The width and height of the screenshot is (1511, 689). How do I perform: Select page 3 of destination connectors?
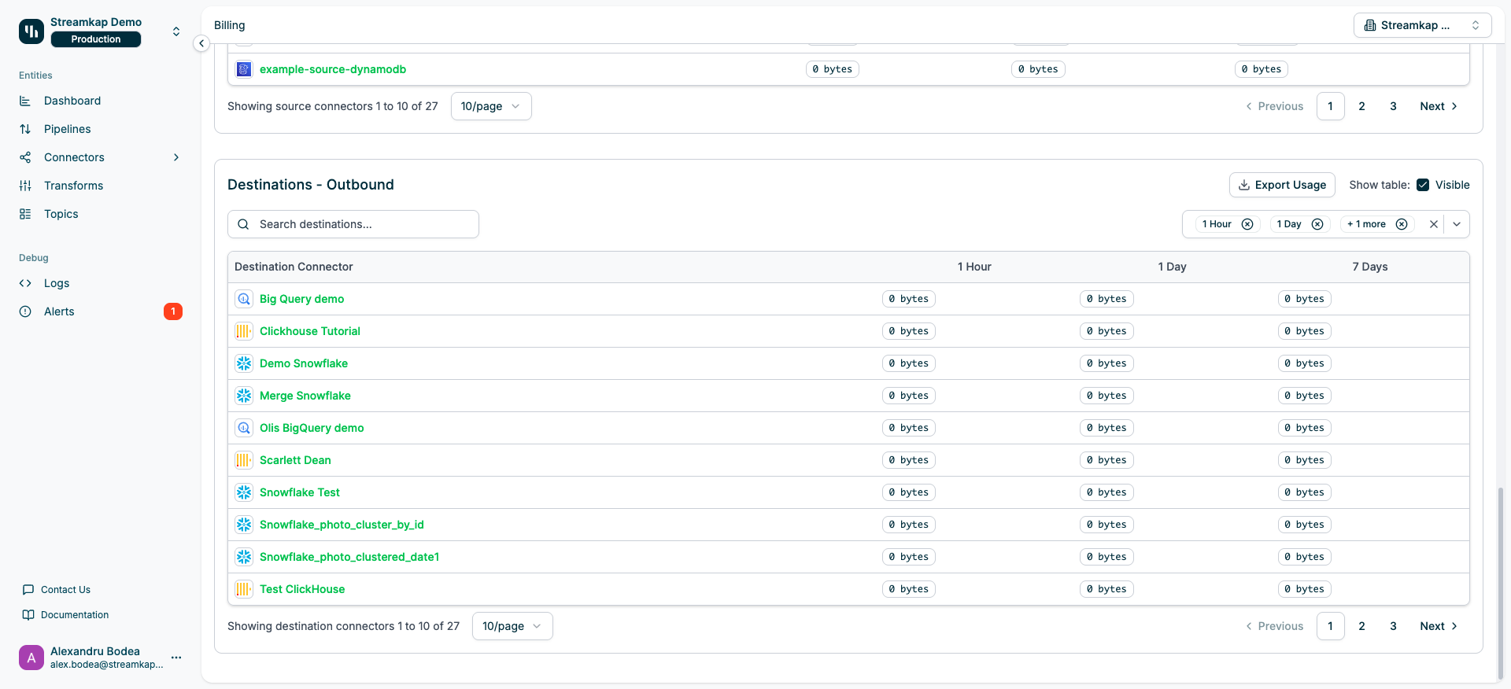click(1394, 626)
